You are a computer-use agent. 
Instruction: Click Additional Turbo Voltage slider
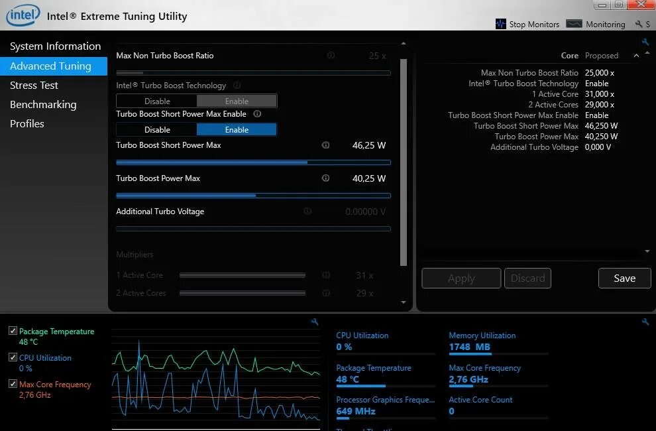pyautogui.click(x=254, y=229)
